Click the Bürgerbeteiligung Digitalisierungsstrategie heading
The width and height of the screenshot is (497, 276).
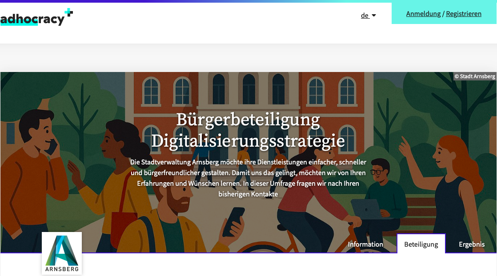coord(248,130)
